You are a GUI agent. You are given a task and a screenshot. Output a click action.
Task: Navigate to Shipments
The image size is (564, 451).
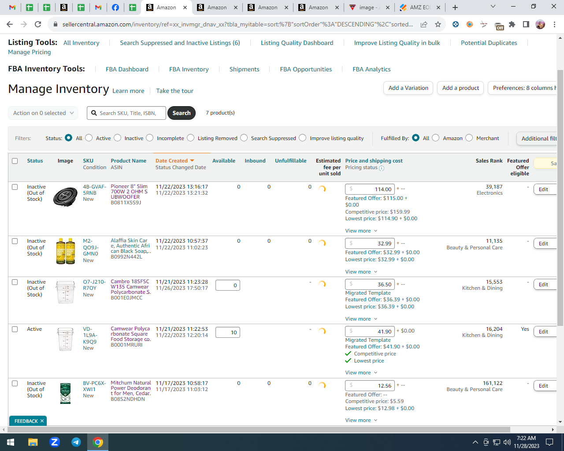coord(244,69)
